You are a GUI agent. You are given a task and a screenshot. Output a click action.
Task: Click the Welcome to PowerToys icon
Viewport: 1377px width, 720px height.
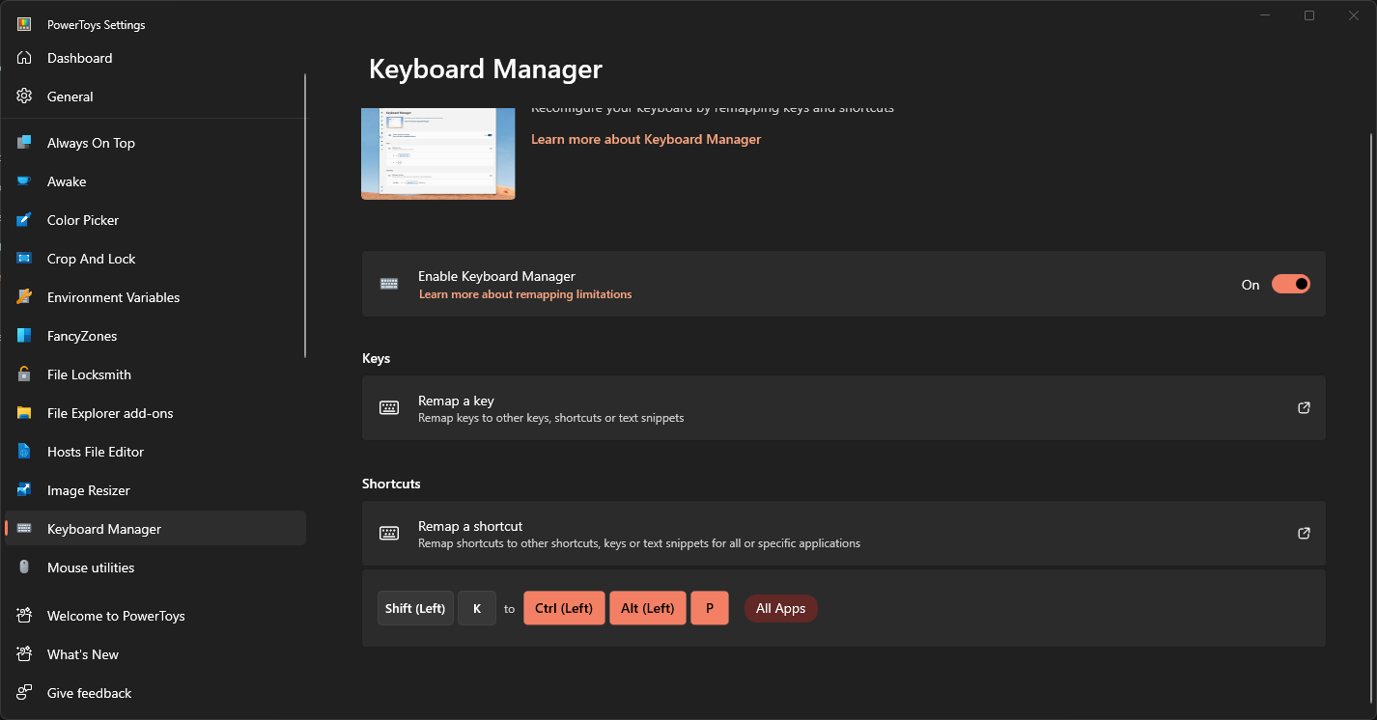tap(24, 616)
